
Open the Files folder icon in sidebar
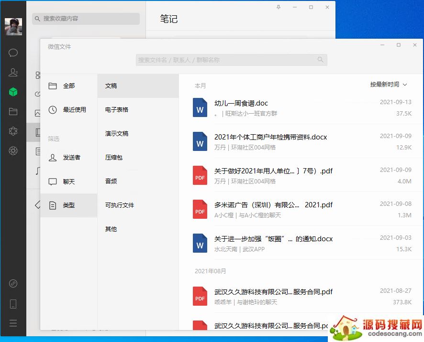pyautogui.click(x=13, y=111)
